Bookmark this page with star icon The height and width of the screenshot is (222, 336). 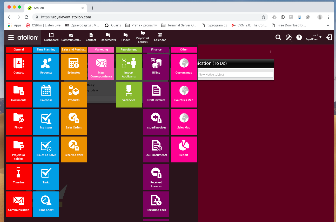(264, 17)
